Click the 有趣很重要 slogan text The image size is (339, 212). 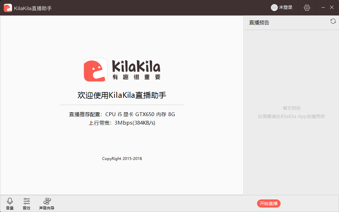tap(137, 77)
